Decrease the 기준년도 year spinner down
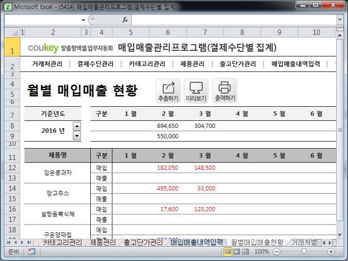The width and height of the screenshot is (348, 261). [77, 135]
